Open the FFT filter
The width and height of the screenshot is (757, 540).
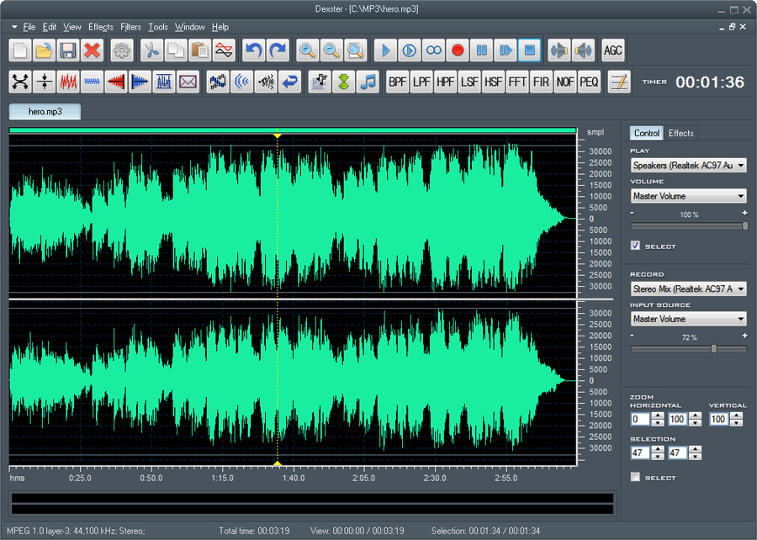pos(517,82)
